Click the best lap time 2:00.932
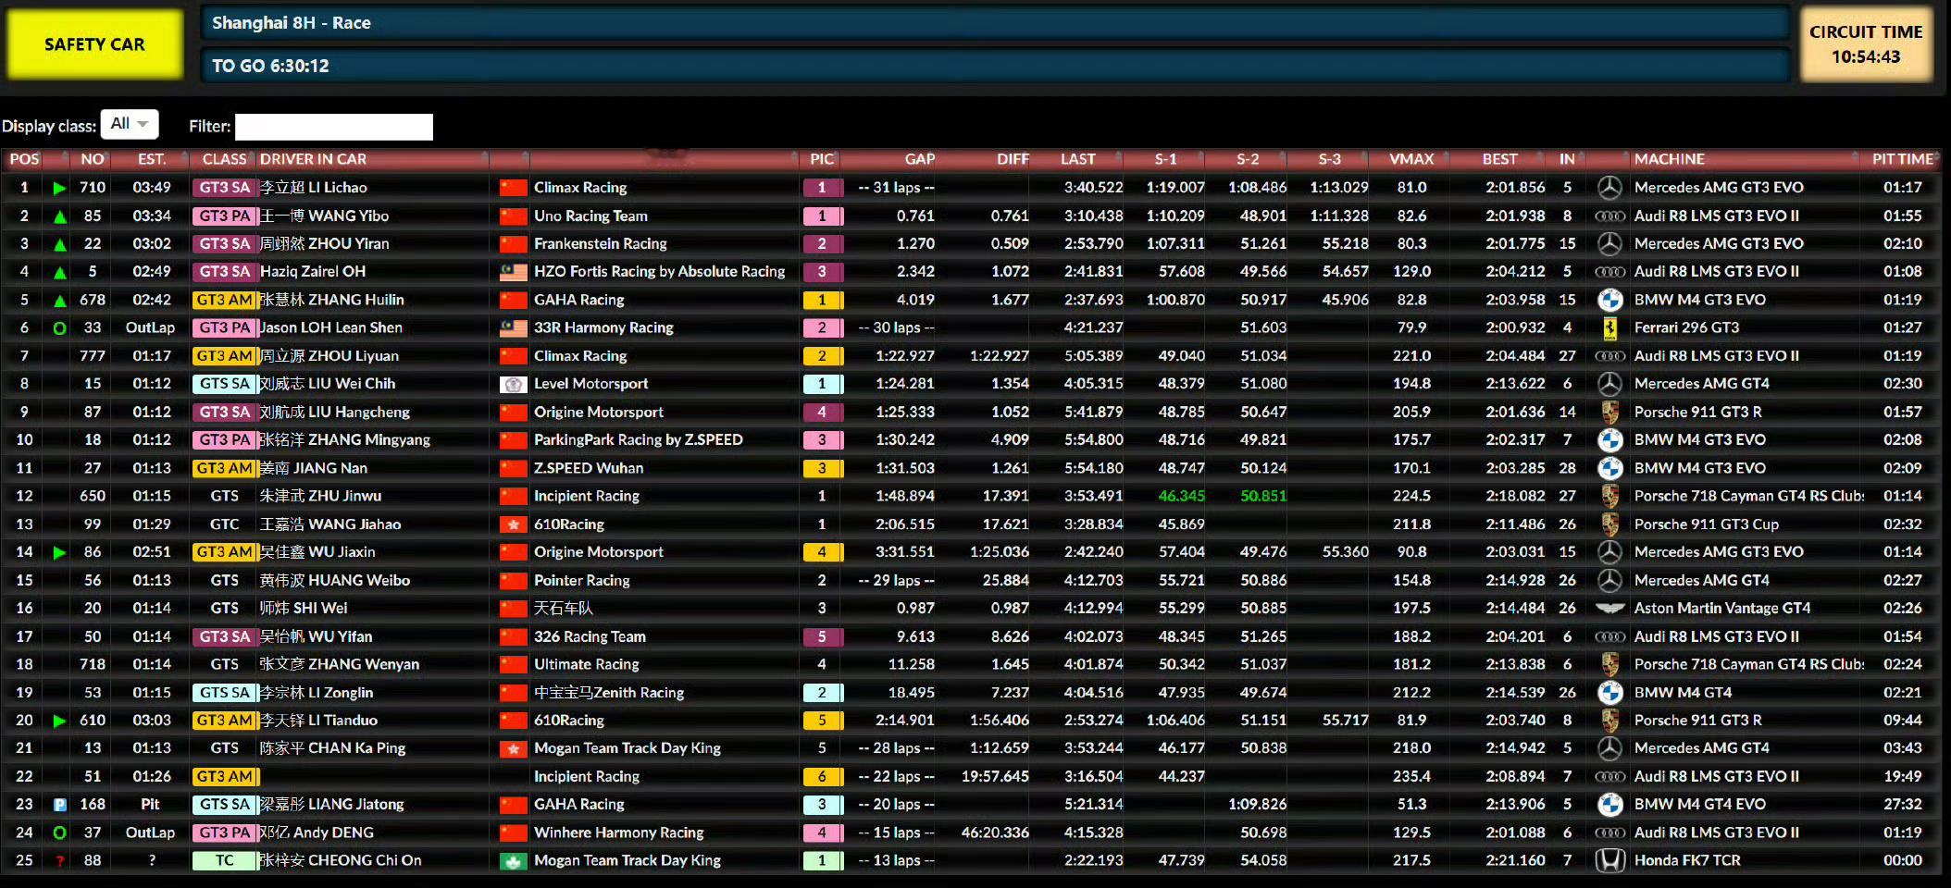Viewport: 1951px width, 888px height. click(1515, 327)
